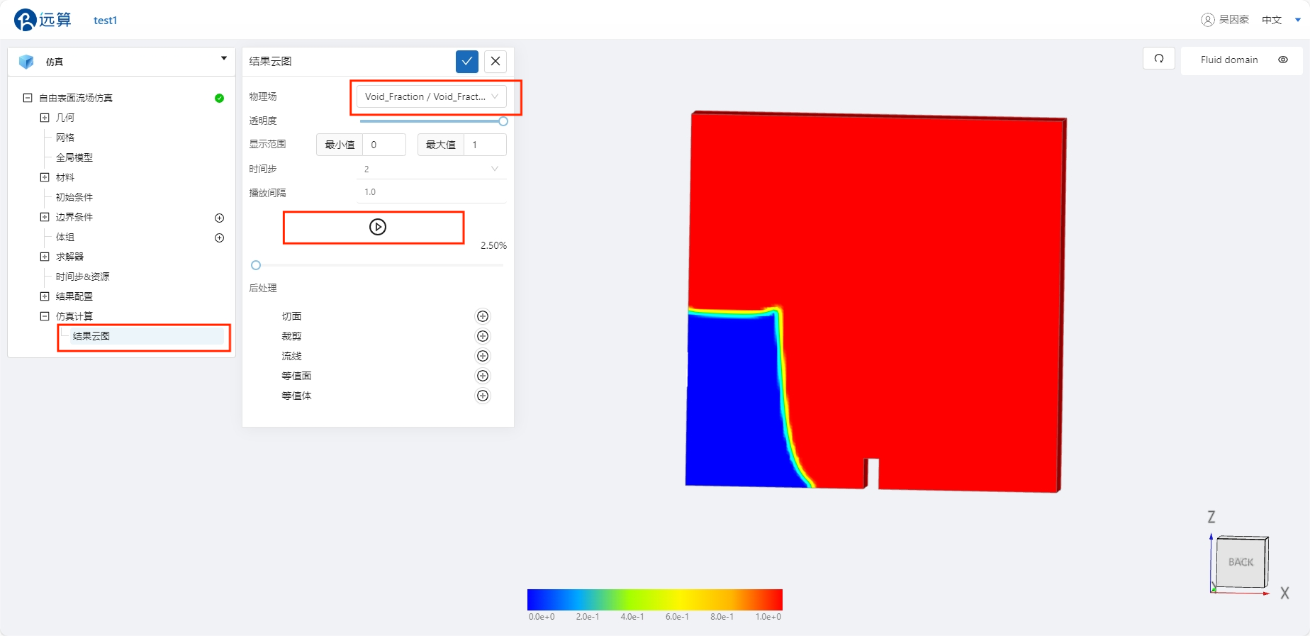This screenshot has height=636, width=1310.
Task: Add a 等值体 post-processing item
Action: (483, 396)
